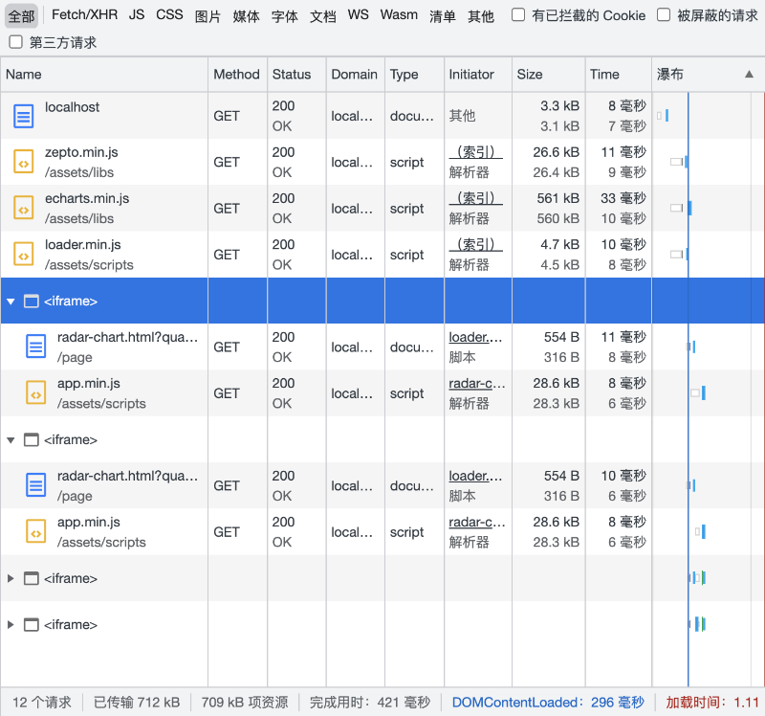Sort requests by the Status column
The width and height of the screenshot is (765, 716).
tap(296, 75)
